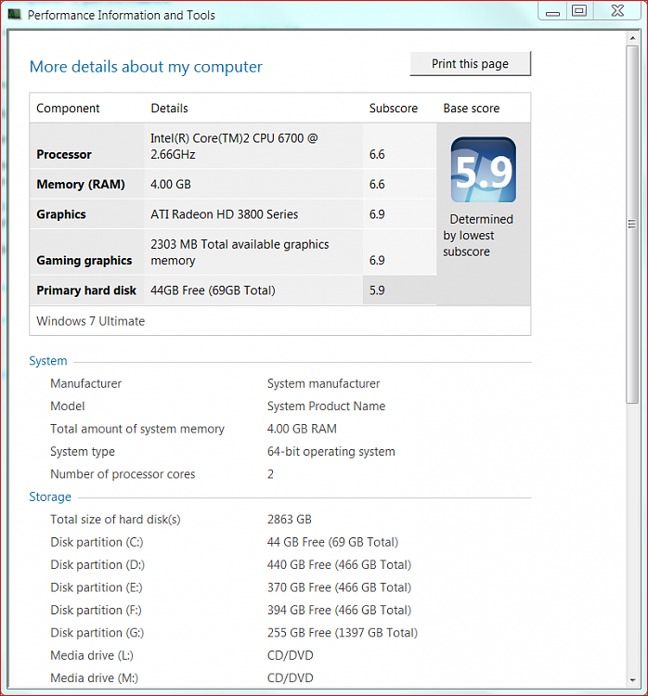The image size is (648, 696).
Task: Click the Component column header
Action: point(68,109)
